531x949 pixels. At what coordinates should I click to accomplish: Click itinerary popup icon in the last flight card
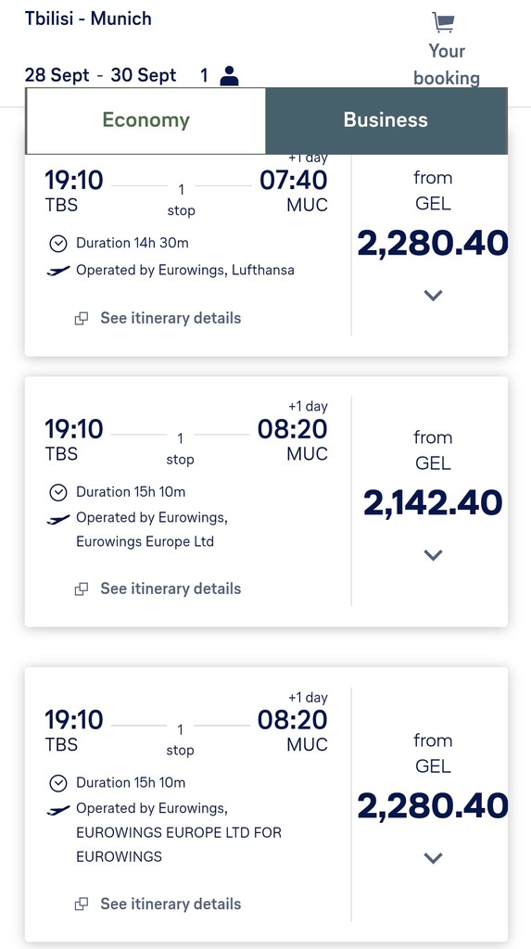point(82,905)
